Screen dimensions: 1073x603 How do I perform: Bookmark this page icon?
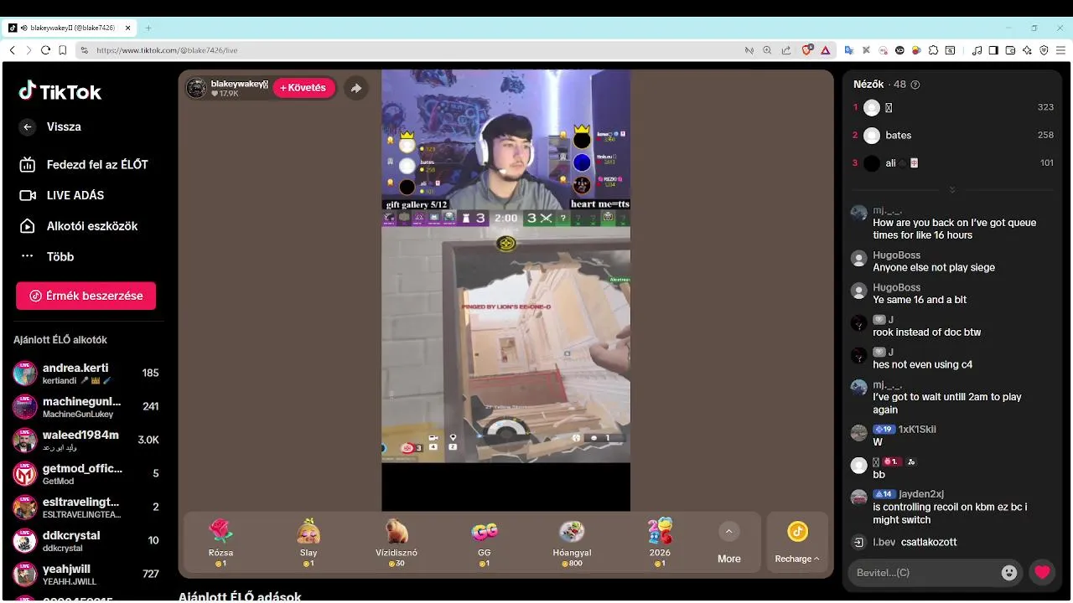[x=62, y=50]
